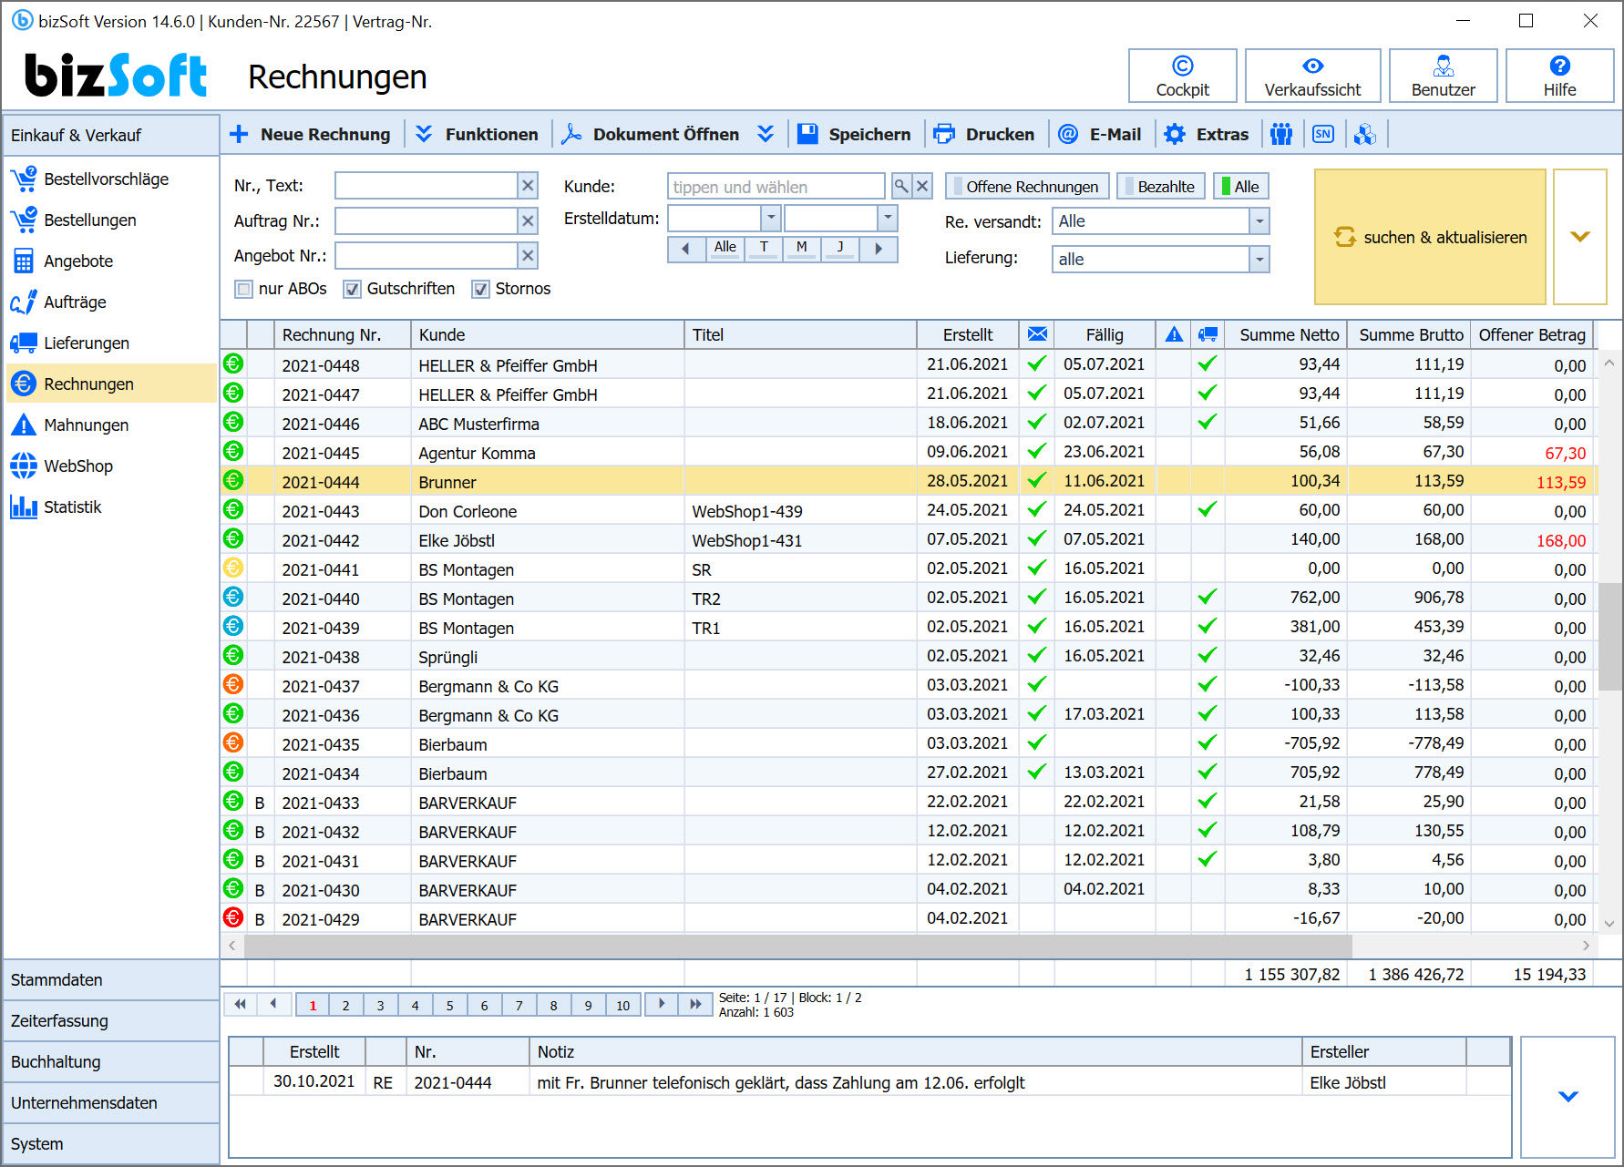Image resolution: width=1624 pixels, height=1167 pixels.
Task: Open Mahnungen in the sidebar
Action: coord(86,425)
